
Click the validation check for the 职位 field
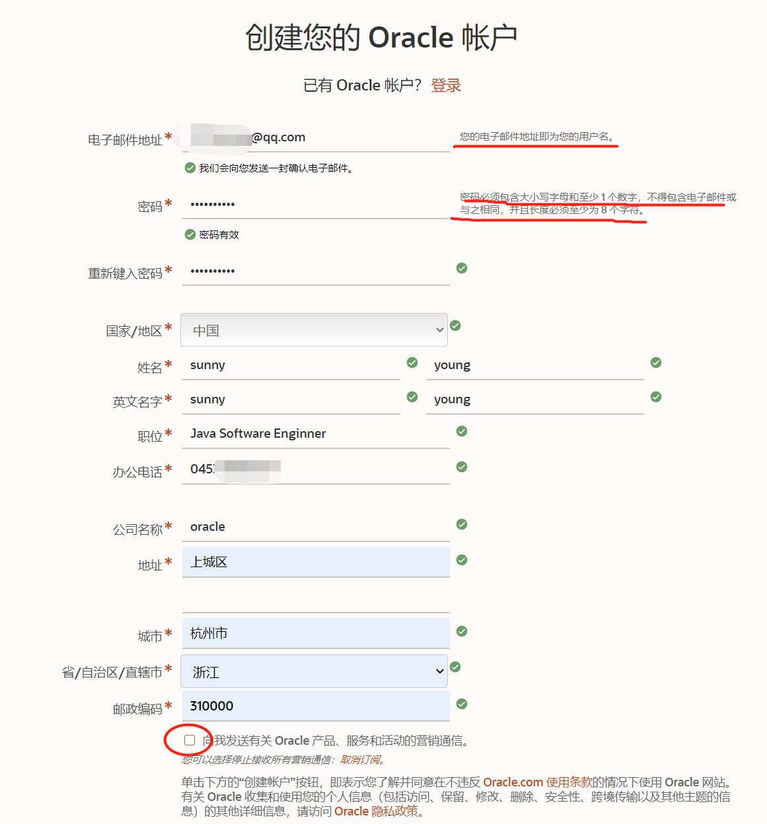(x=462, y=431)
